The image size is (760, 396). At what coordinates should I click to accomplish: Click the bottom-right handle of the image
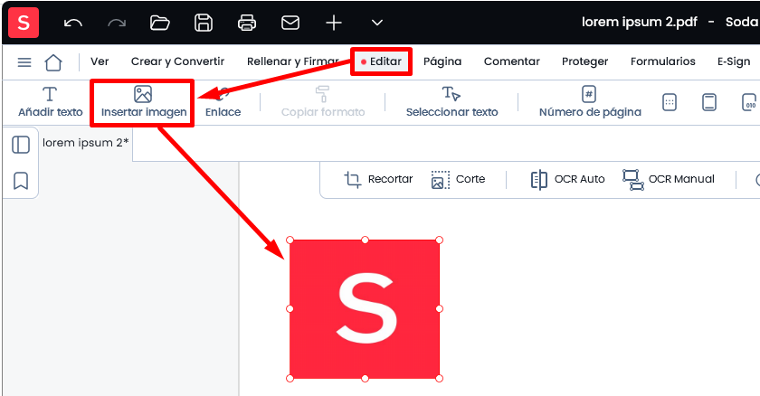(x=439, y=379)
